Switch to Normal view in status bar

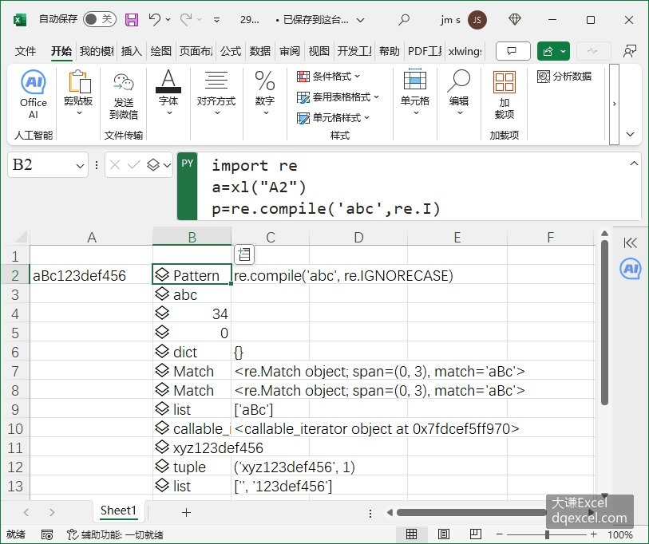click(411, 534)
